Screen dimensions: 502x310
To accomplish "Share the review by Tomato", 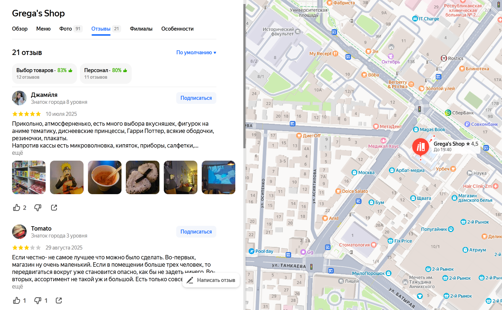I will click(x=59, y=301).
